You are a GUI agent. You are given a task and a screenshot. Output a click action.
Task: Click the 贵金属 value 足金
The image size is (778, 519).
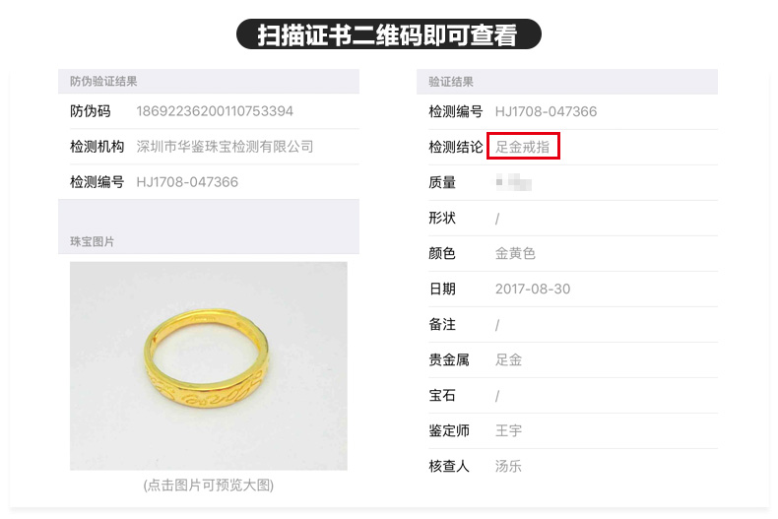click(508, 359)
